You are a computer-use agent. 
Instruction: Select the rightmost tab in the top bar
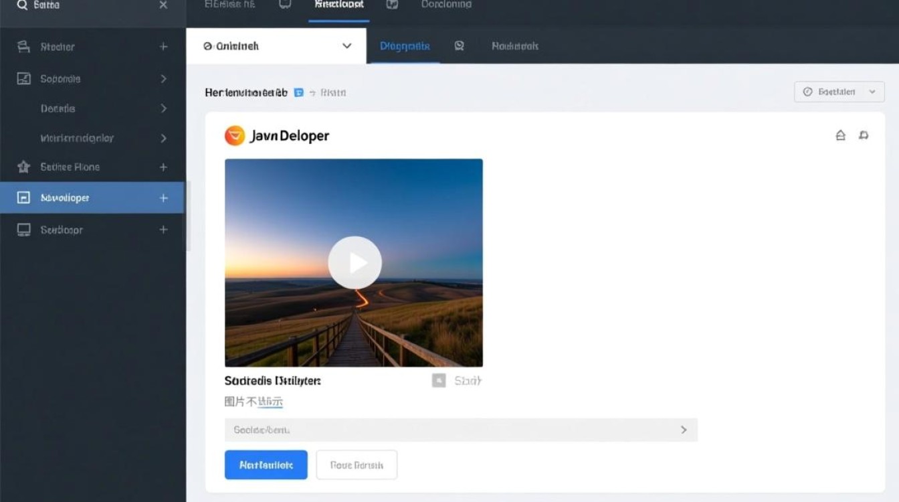pyautogui.click(x=446, y=5)
